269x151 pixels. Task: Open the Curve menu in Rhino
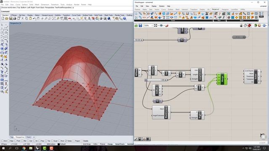(x=18, y=5)
